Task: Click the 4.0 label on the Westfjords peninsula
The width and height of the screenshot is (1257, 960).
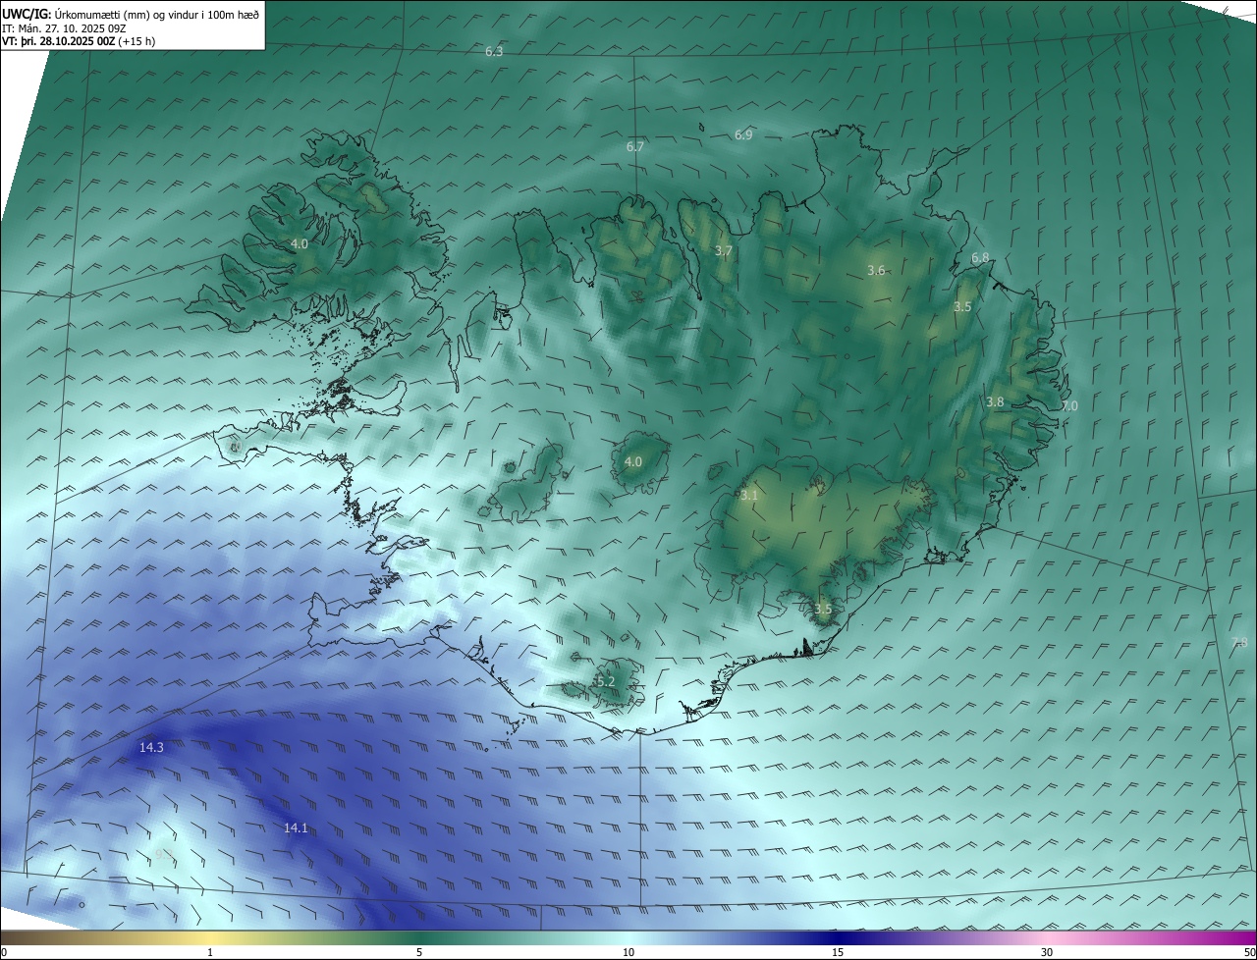Action: coord(300,244)
